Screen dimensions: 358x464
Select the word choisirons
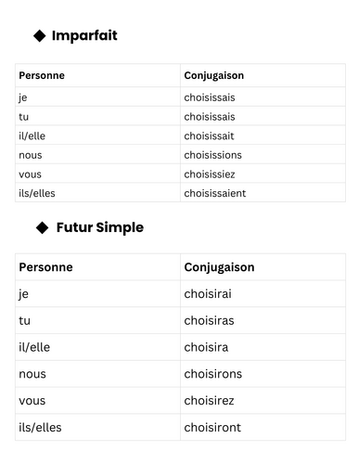click(213, 374)
